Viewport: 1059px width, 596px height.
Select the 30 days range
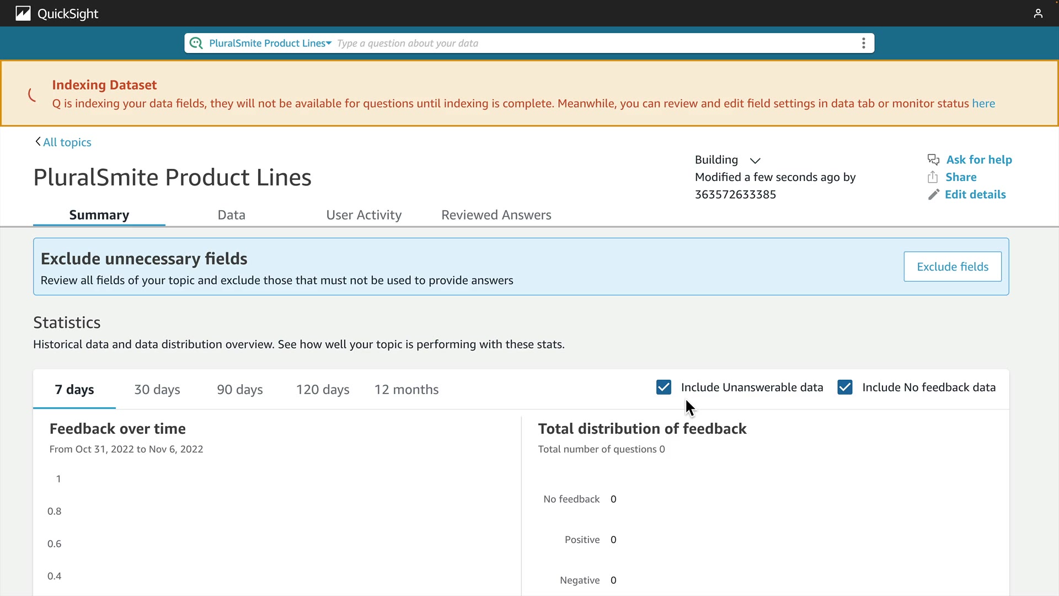click(x=157, y=390)
